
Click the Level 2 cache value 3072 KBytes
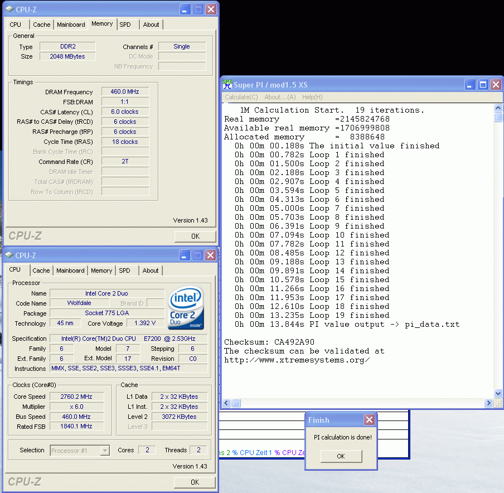pyautogui.click(x=180, y=417)
